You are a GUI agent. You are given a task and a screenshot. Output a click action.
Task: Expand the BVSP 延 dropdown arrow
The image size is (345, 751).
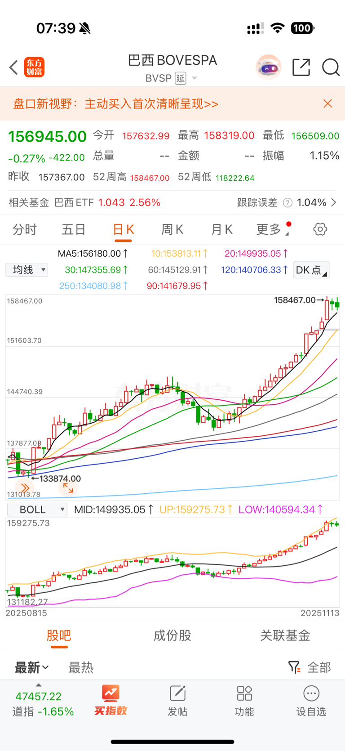point(195,78)
